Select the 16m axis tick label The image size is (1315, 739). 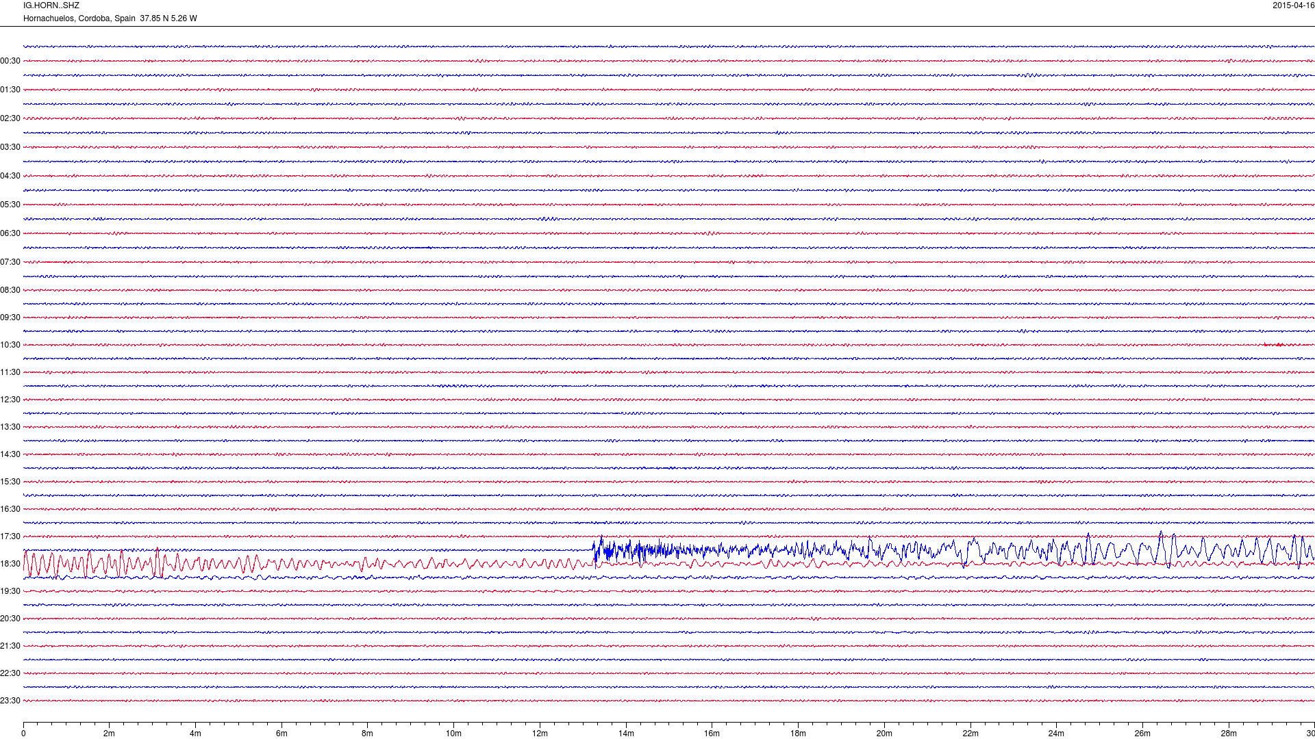pos(712,734)
